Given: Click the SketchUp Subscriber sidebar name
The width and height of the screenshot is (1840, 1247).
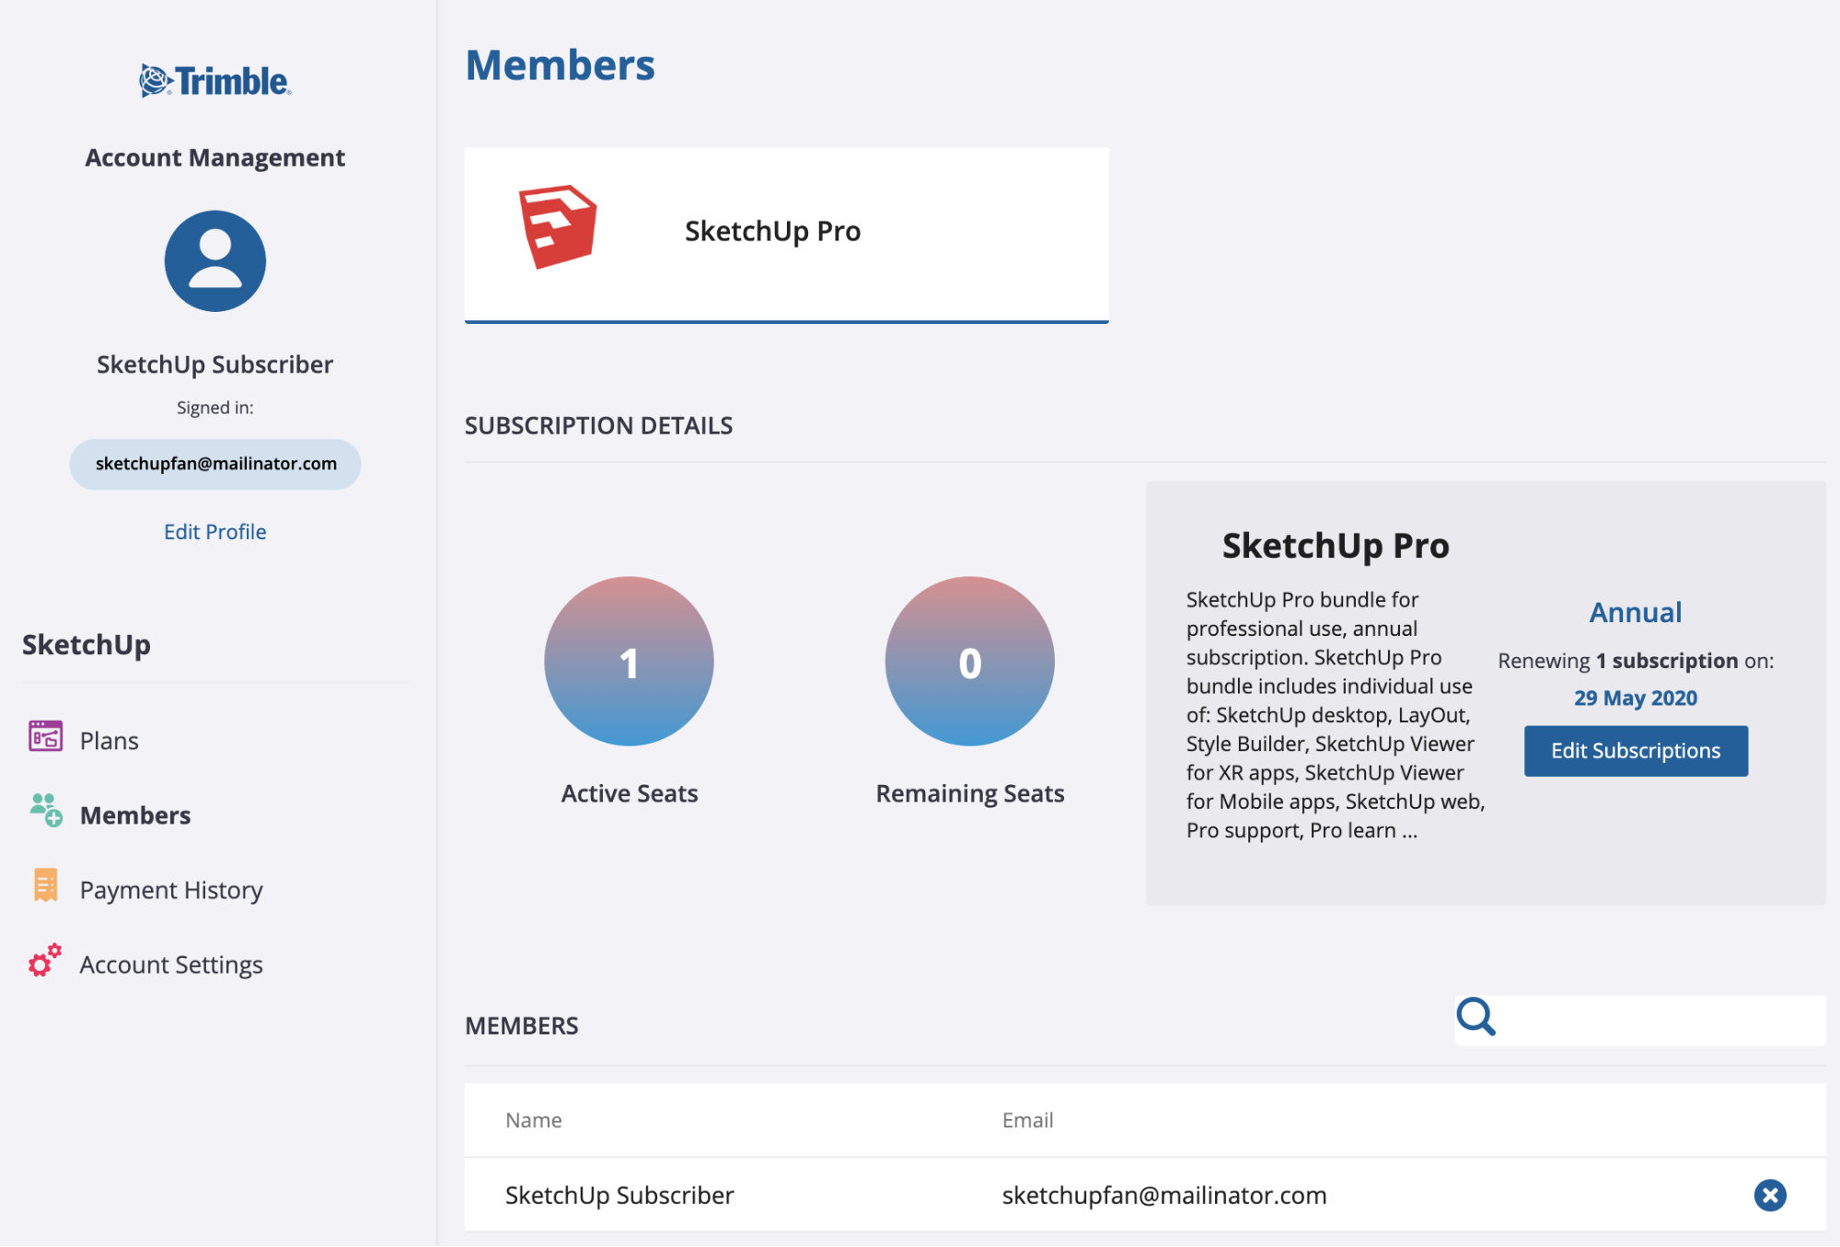Looking at the screenshot, I should (214, 364).
